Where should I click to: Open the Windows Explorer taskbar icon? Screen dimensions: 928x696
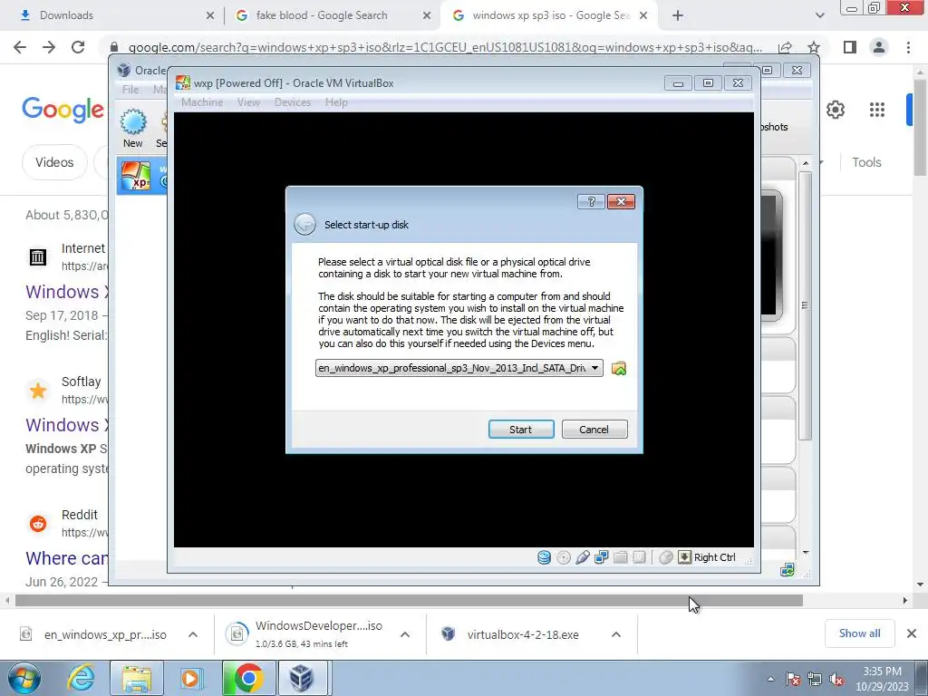[x=137, y=678]
